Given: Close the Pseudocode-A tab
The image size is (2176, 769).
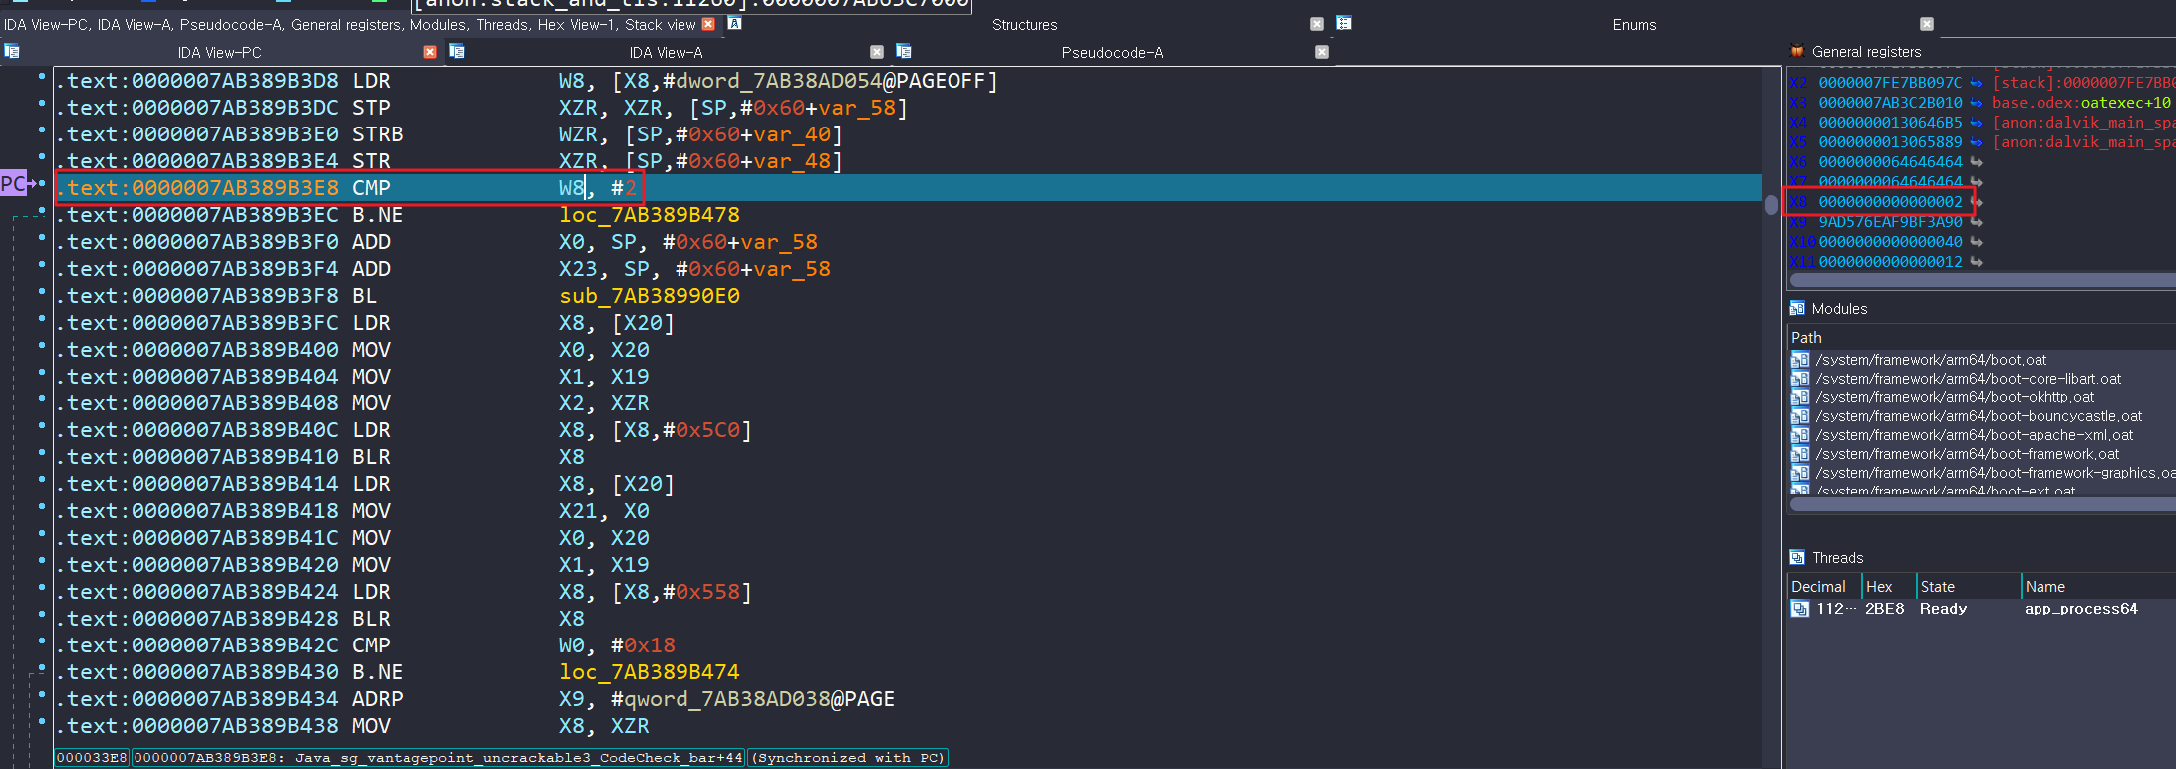Looking at the screenshot, I should (x=1322, y=52).
